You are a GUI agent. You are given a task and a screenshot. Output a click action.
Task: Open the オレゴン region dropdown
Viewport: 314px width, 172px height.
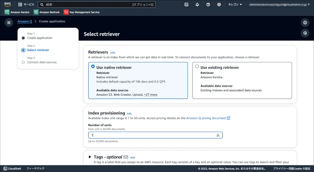(x=235, y=4)
